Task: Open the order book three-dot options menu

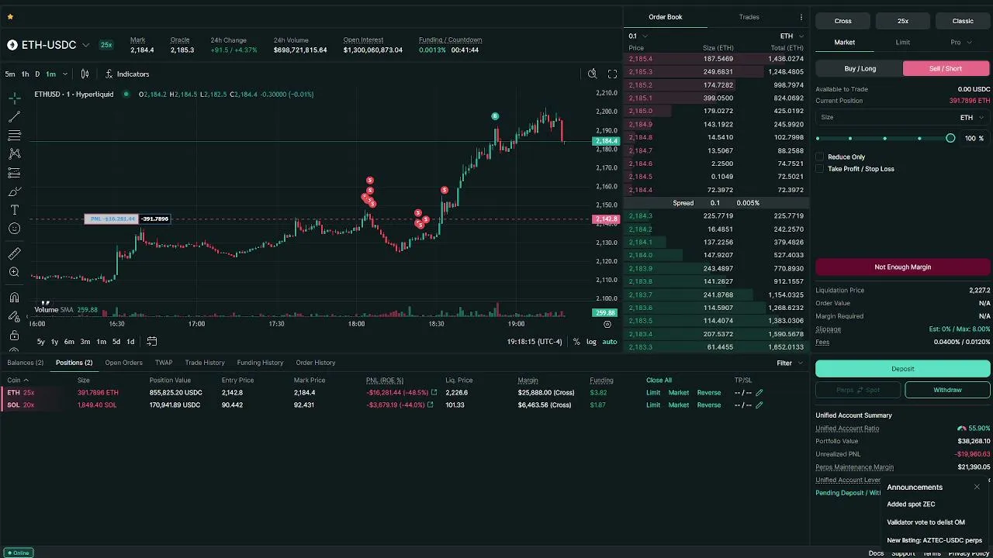Action: pyautogui.click(x=801, y=17)
